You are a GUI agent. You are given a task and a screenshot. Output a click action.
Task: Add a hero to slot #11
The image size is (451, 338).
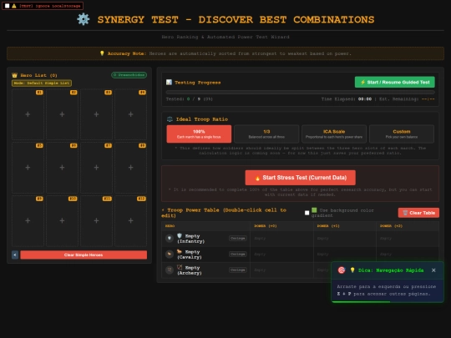96,220
